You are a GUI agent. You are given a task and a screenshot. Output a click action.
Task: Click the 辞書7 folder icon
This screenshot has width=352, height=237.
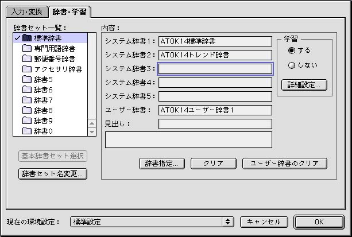tap(27, 100)
